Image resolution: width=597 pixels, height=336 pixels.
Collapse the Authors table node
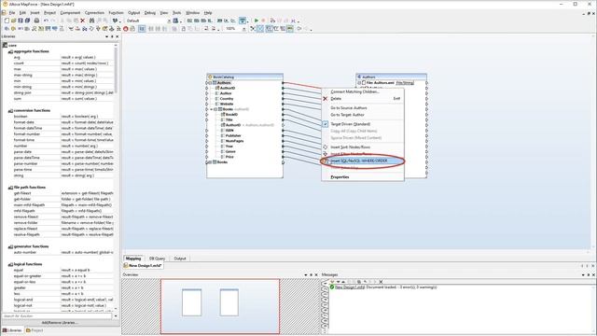pos(210,83)
